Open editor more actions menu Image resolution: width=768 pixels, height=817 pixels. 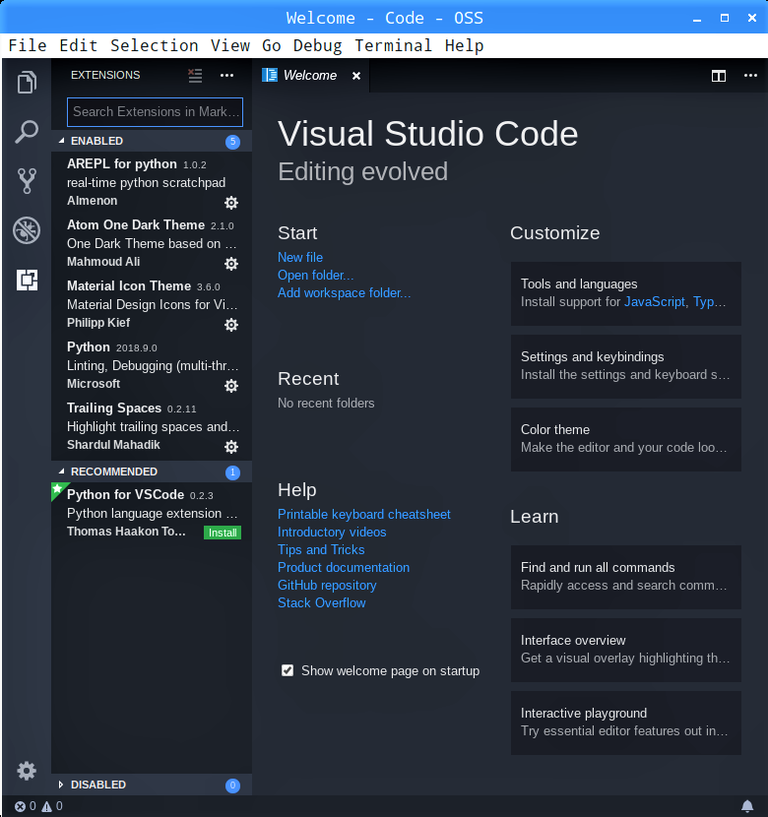750,76
